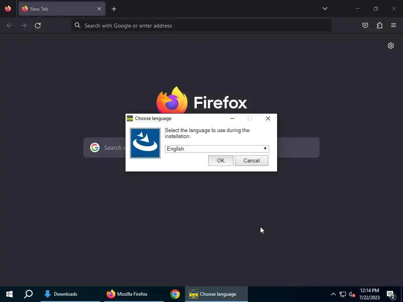Close the New Tab tab
This screenshot has height=302, width=403.
(99, 9)
